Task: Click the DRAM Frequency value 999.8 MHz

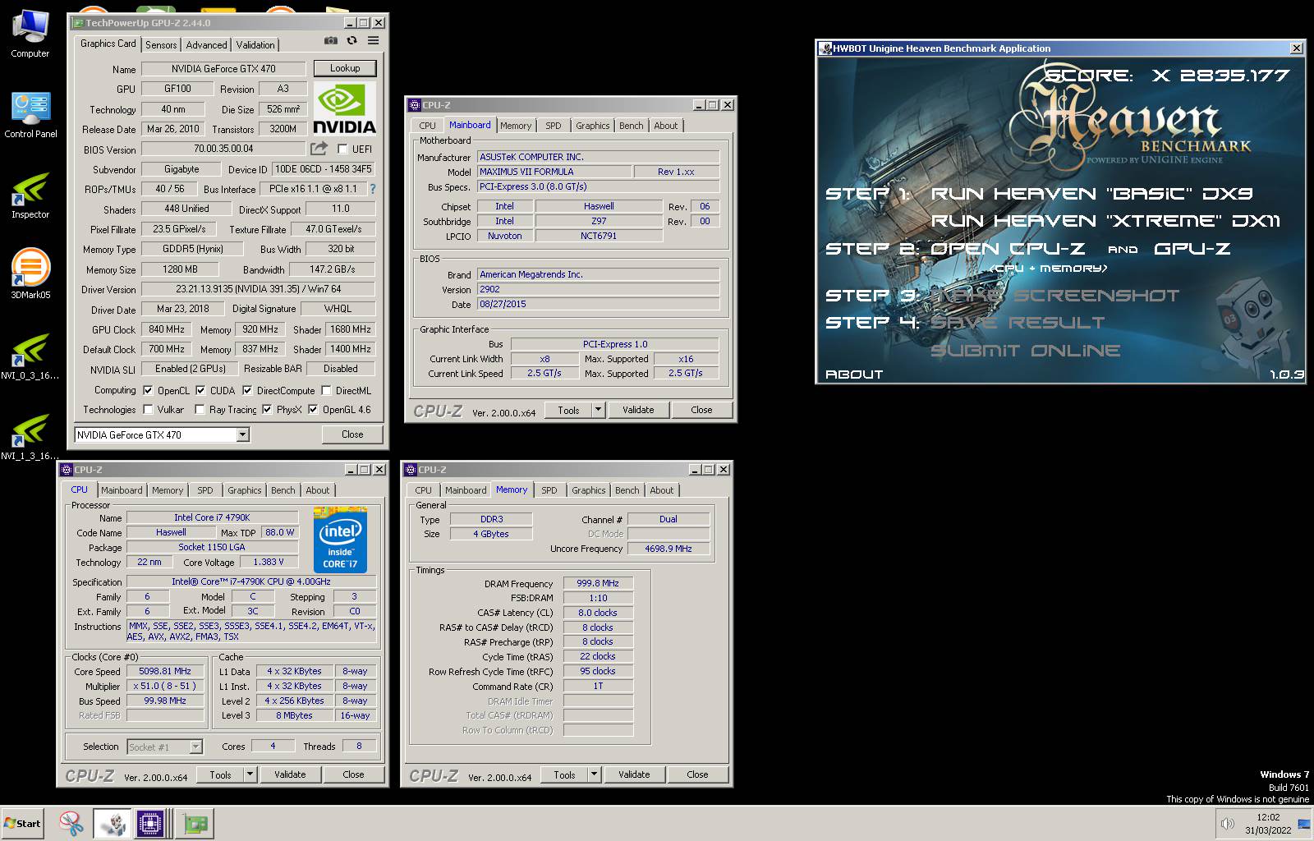Action: (598, 583)
